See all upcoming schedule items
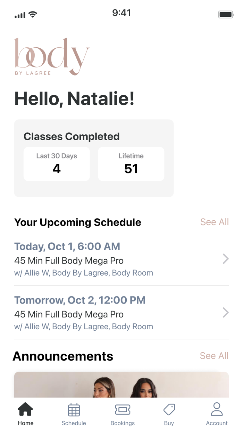The image size is (243, 433). (214, 222)
